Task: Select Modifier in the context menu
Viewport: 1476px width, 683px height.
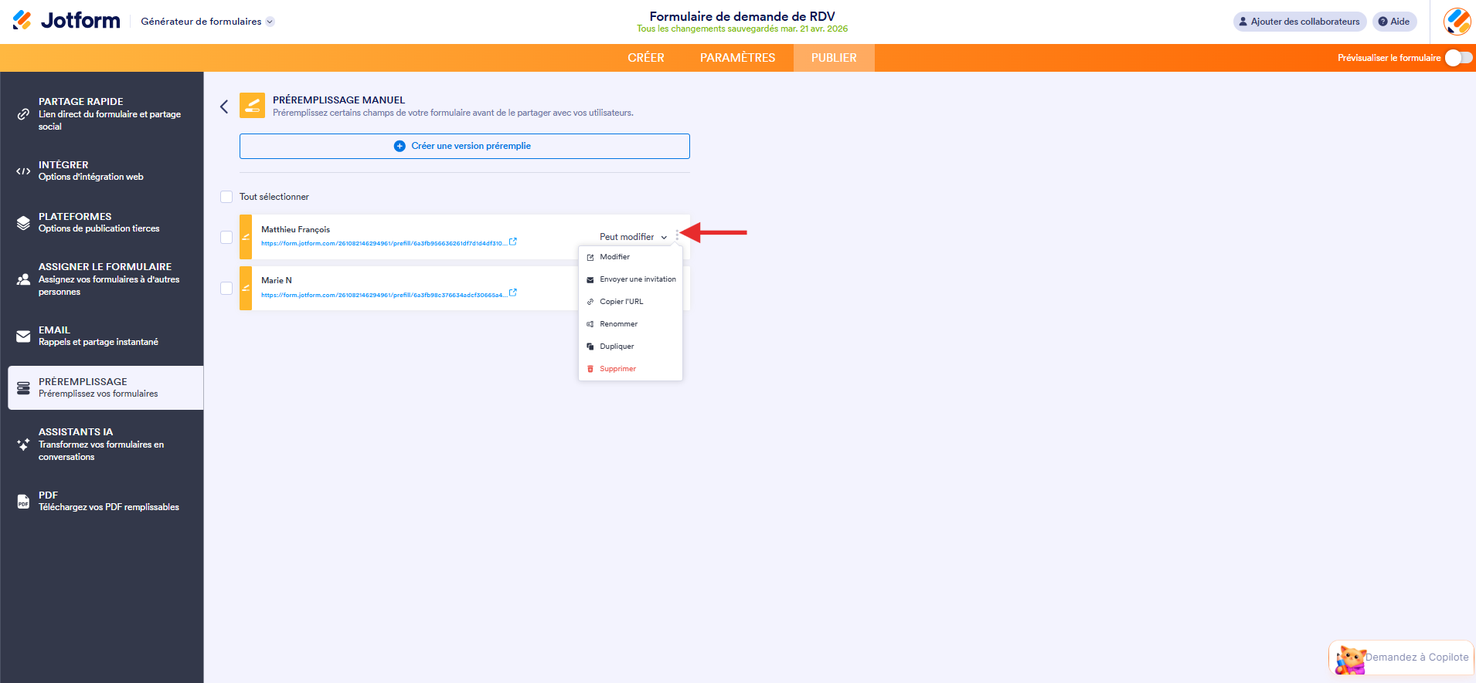Action: pyautogui.click(x=631, y=257)
